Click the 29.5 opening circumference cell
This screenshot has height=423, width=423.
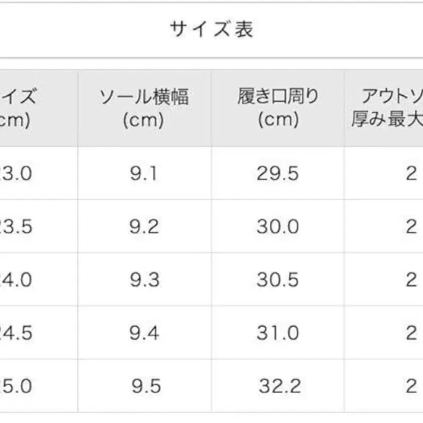pyautogui.click(x=277, y=174)
